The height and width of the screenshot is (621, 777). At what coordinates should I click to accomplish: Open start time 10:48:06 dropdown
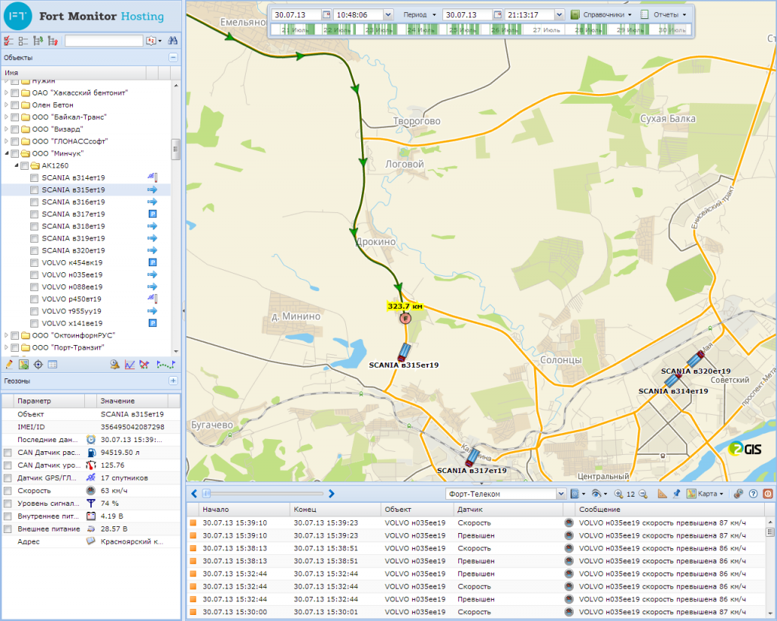[x=388, y=15]
